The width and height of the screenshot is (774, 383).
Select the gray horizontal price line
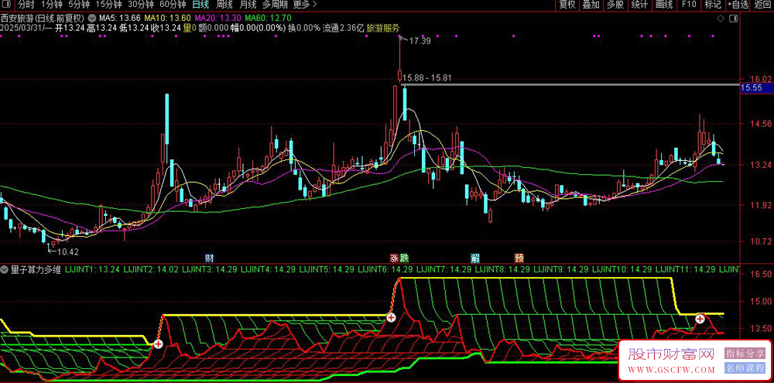[572, 85]
